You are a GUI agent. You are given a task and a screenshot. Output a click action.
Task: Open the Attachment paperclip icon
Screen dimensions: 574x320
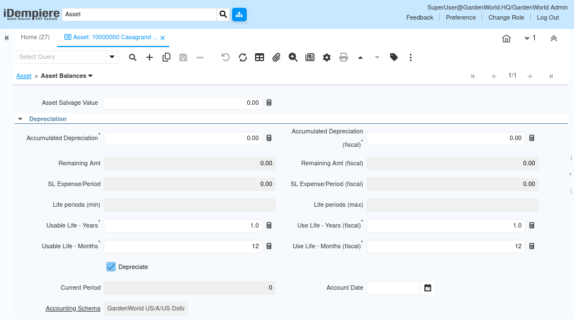point(276,57)
